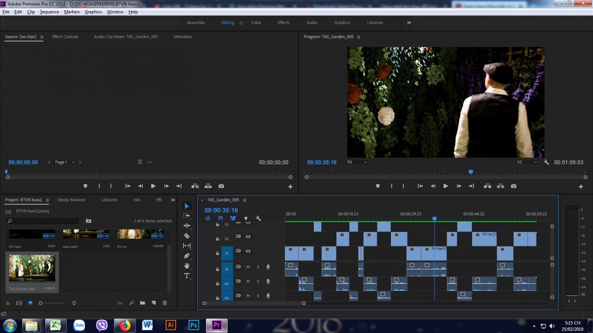Screen dimensions: 593x333
Task: Toggle Snap magnet in timeline
Action: (221, 218)
